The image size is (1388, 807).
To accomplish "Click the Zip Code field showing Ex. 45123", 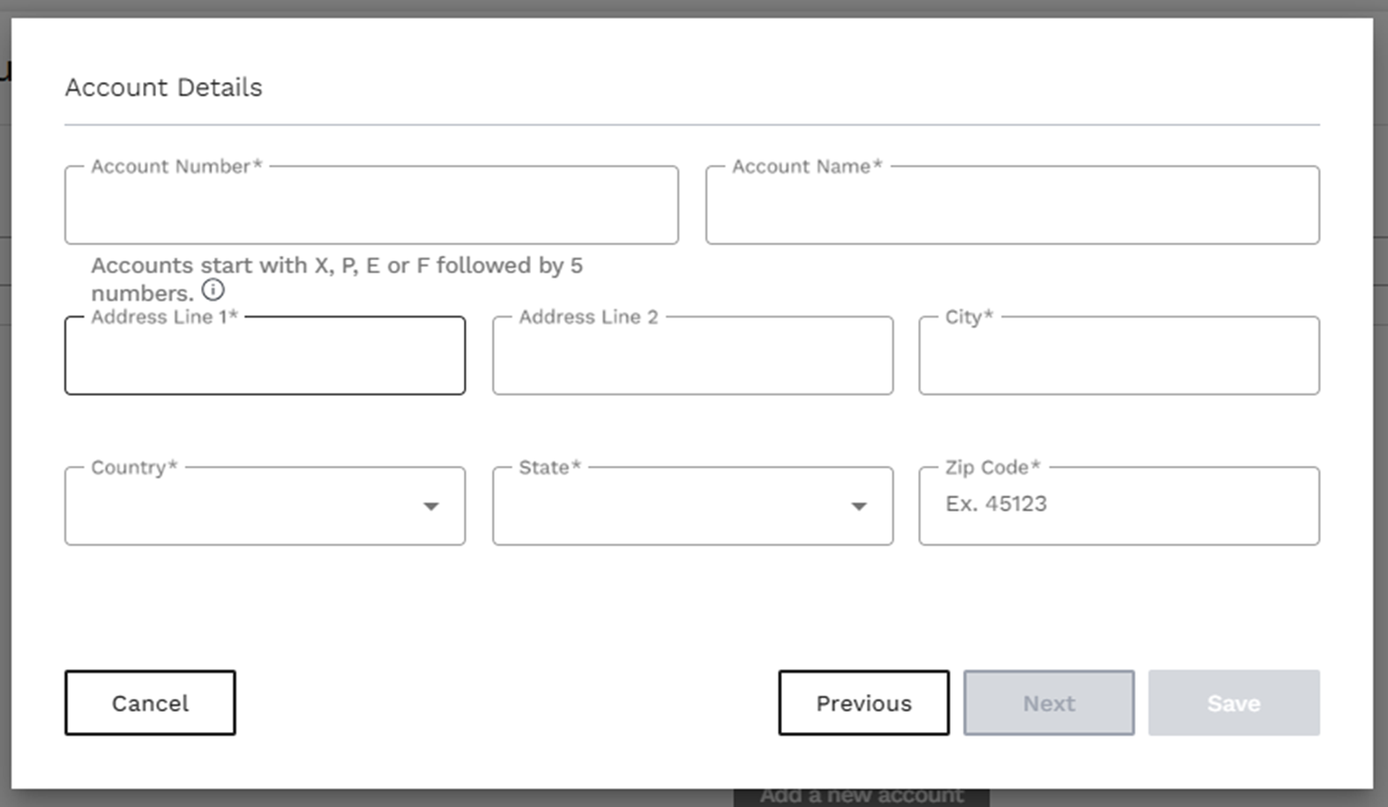I will (1118, 505).
